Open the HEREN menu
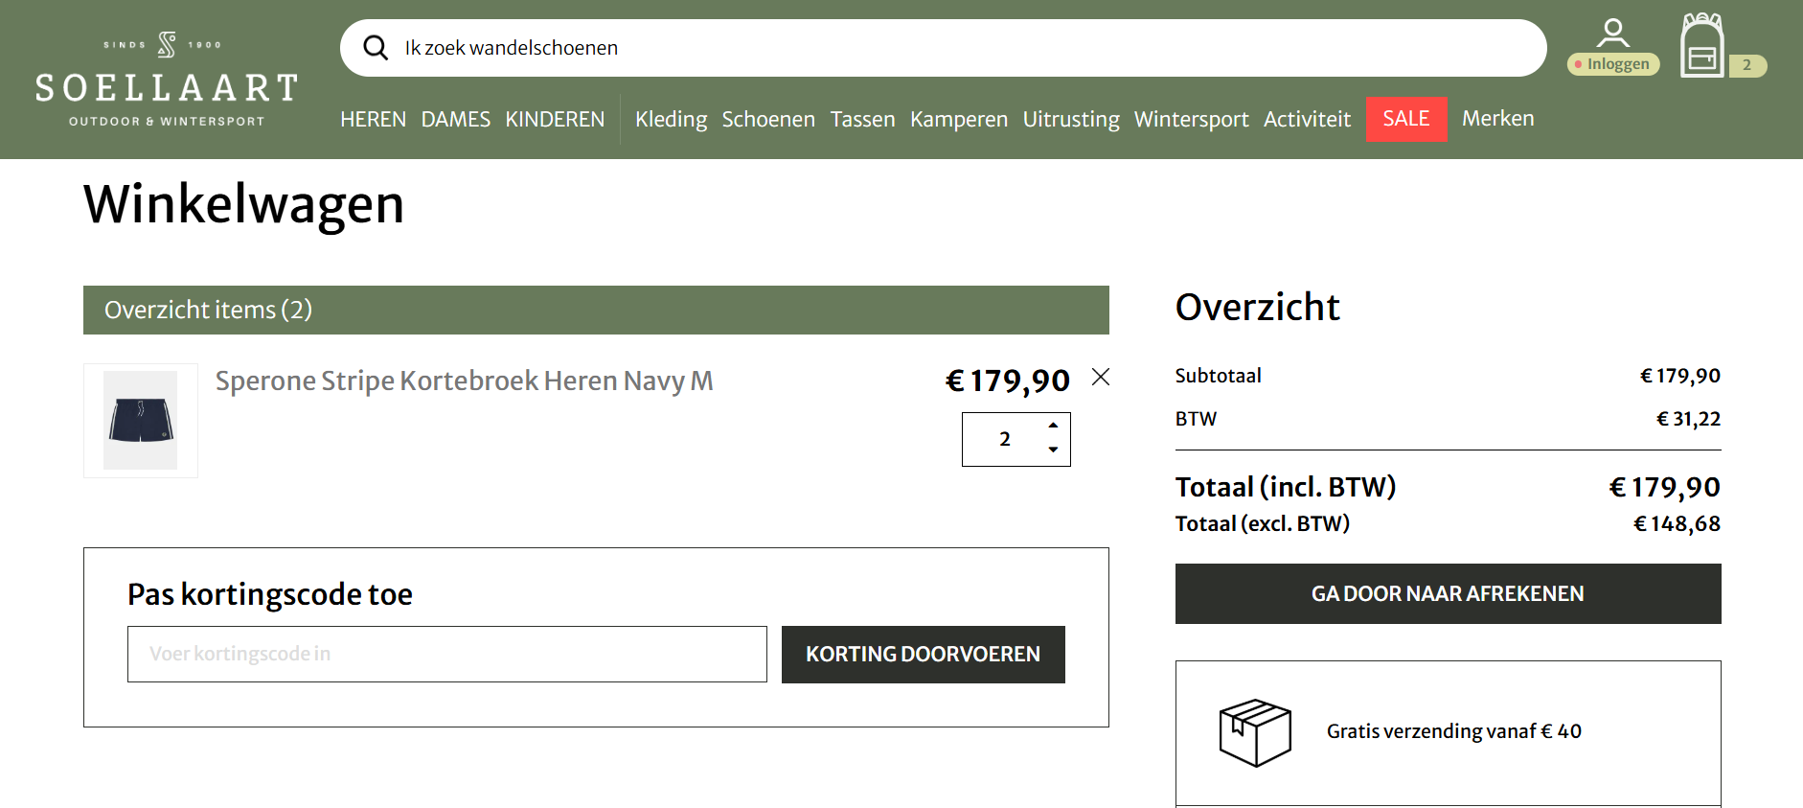 373,119
